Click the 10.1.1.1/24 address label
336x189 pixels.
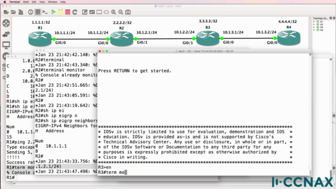65,33
